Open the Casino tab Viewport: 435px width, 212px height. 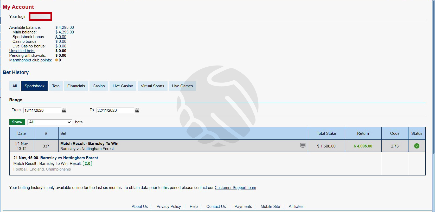[99, 86]
